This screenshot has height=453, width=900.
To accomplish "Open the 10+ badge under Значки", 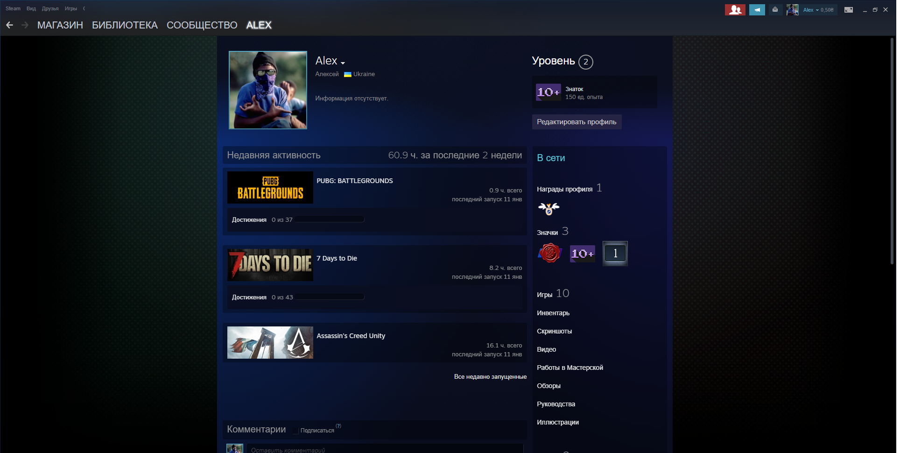I will click(582, 254).
